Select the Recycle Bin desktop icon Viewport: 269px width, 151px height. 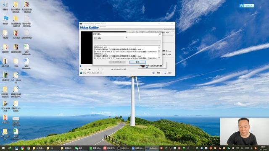5,6
